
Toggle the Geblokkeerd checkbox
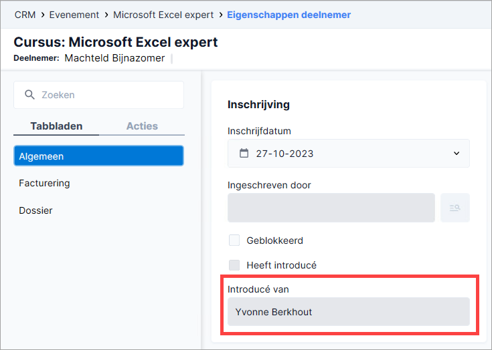(234, 240)
